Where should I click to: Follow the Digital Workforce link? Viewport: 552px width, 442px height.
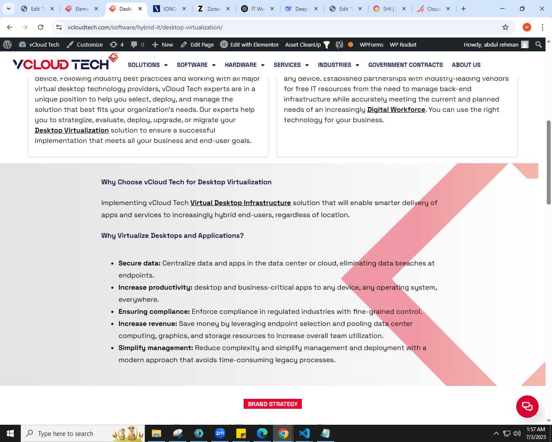(396, 110)
